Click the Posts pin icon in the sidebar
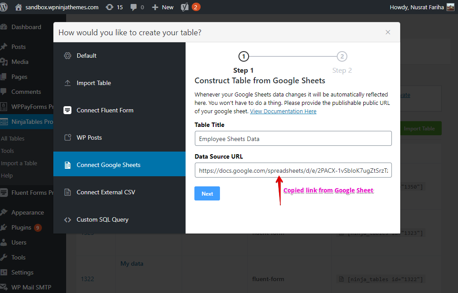458x293 pixels. 4,47
